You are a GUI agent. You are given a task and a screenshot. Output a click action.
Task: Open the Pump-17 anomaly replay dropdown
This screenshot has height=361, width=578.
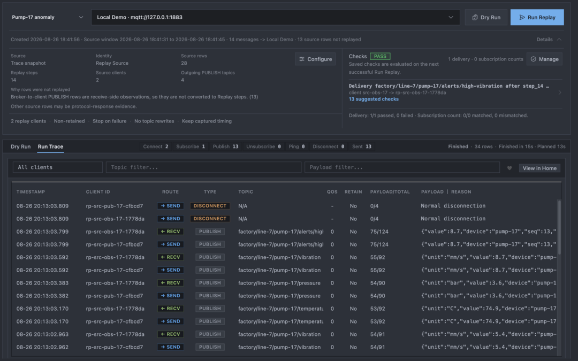point(48,17)
